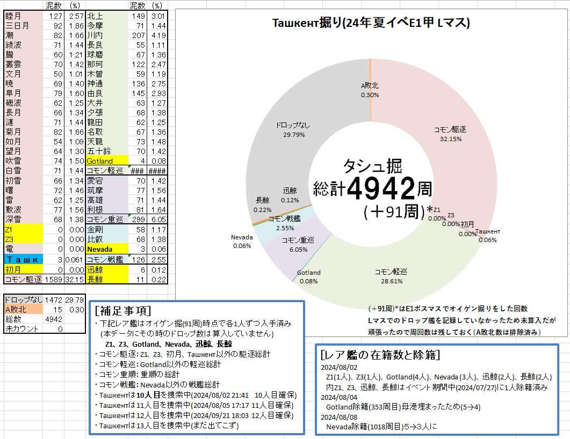Select the cell labeled 睦月
This screenshot has height=439, width=570.
click(23, 16)
